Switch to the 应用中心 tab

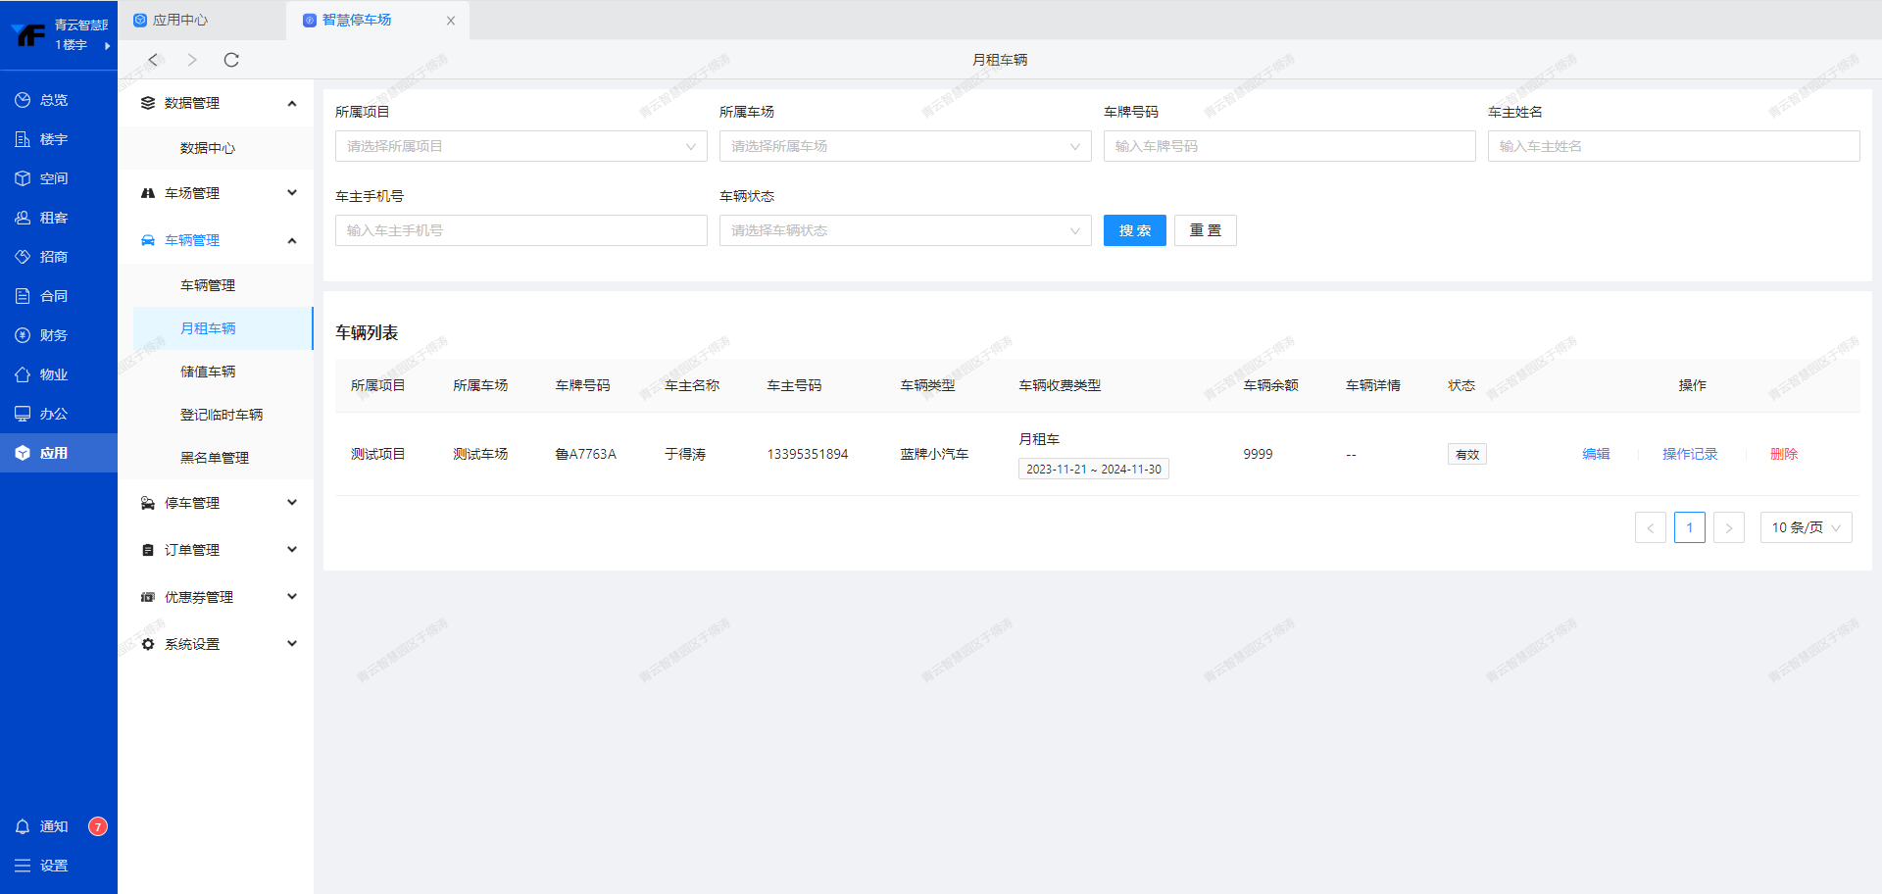pos(180,20)
